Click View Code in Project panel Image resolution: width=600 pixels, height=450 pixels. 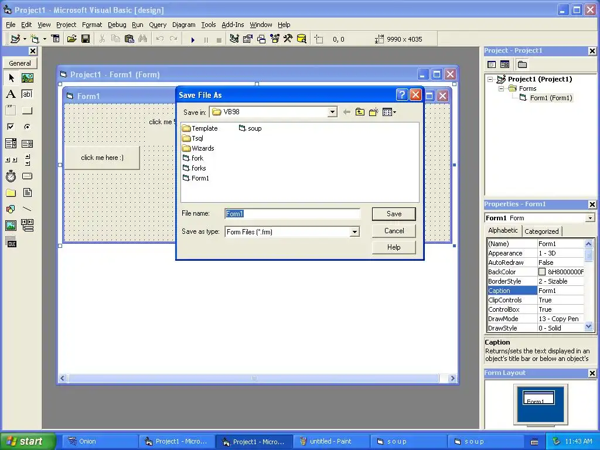pyautogui.click(x=492, y=64)
